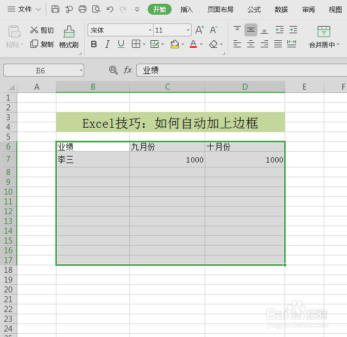Viewport: 347px width, 337px height.
Task: Switch to the 公式 (Formulas) tab
Action: pos(254,9)
